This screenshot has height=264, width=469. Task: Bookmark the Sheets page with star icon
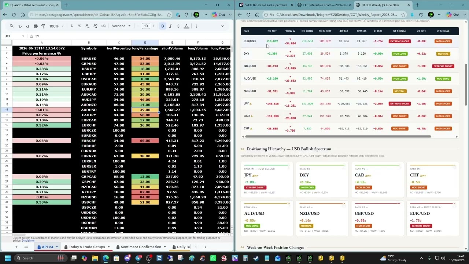point(169,15)
